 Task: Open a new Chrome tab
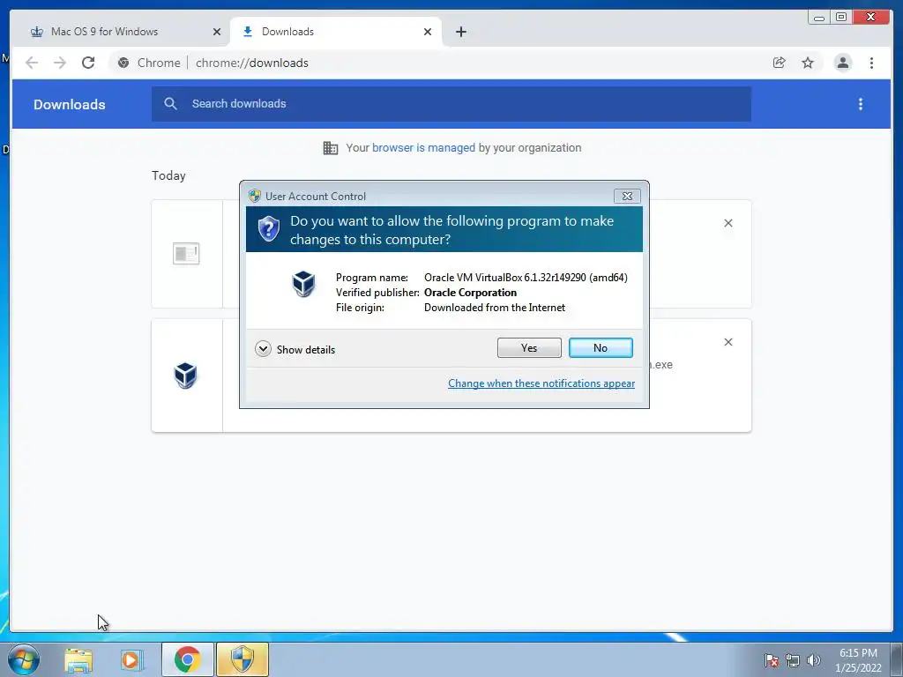point(460,32)
